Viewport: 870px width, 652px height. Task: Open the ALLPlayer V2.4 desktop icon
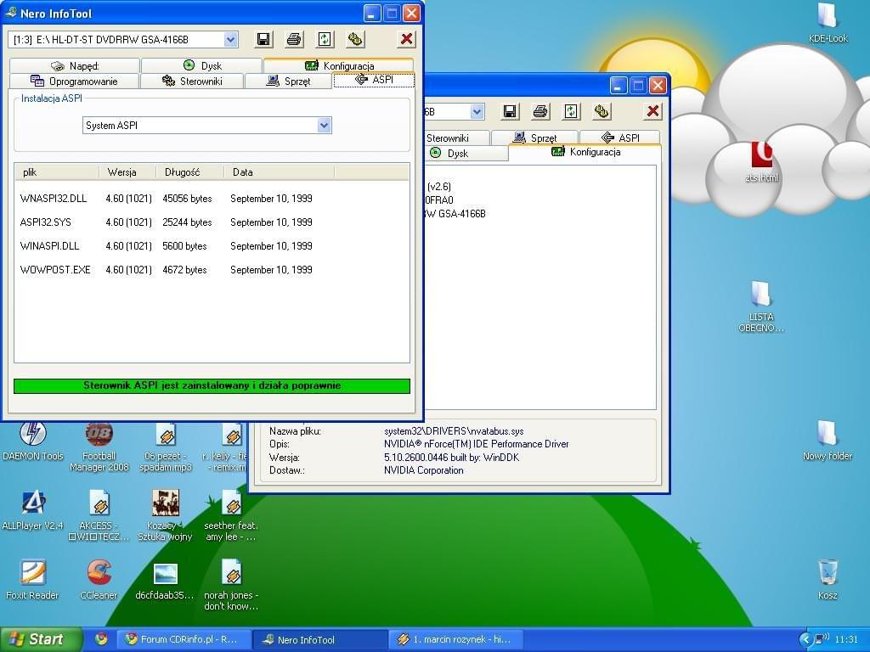click(33, 511)
